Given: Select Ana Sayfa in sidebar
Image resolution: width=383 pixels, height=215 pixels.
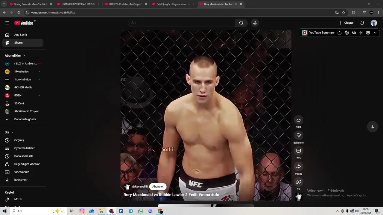Looking at the screenshot, I should 23,35.
